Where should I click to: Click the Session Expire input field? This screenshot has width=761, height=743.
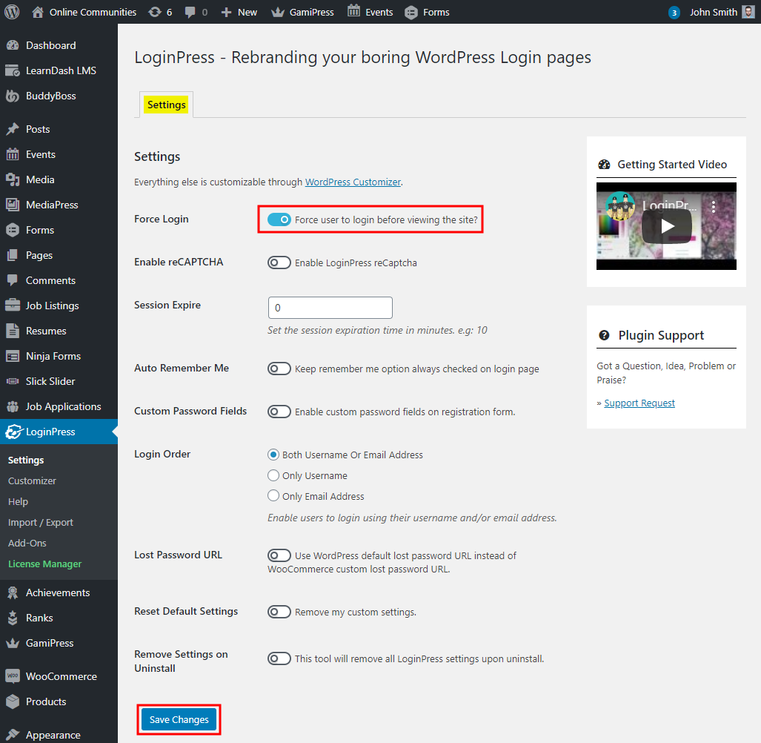coord(329,307)
